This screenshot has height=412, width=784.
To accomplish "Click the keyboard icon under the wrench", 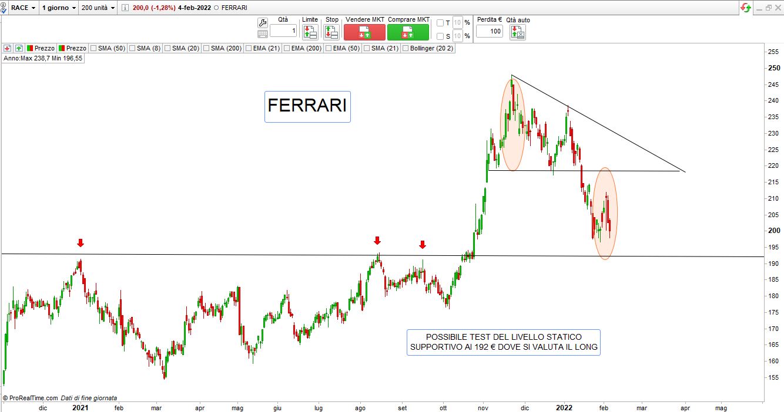I will 263,34.
